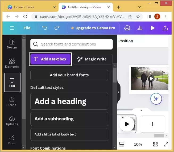174x152 pixels.
Task: Open the Brand kit sidebar icon
Action: [12, 102]
